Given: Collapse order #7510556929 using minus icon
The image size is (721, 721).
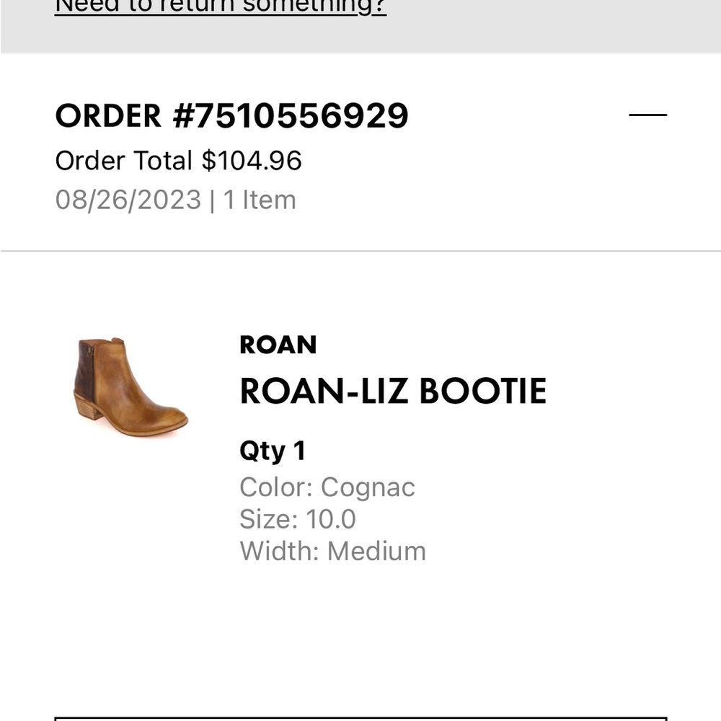Looking at the screenshot, I should point(647,115).
